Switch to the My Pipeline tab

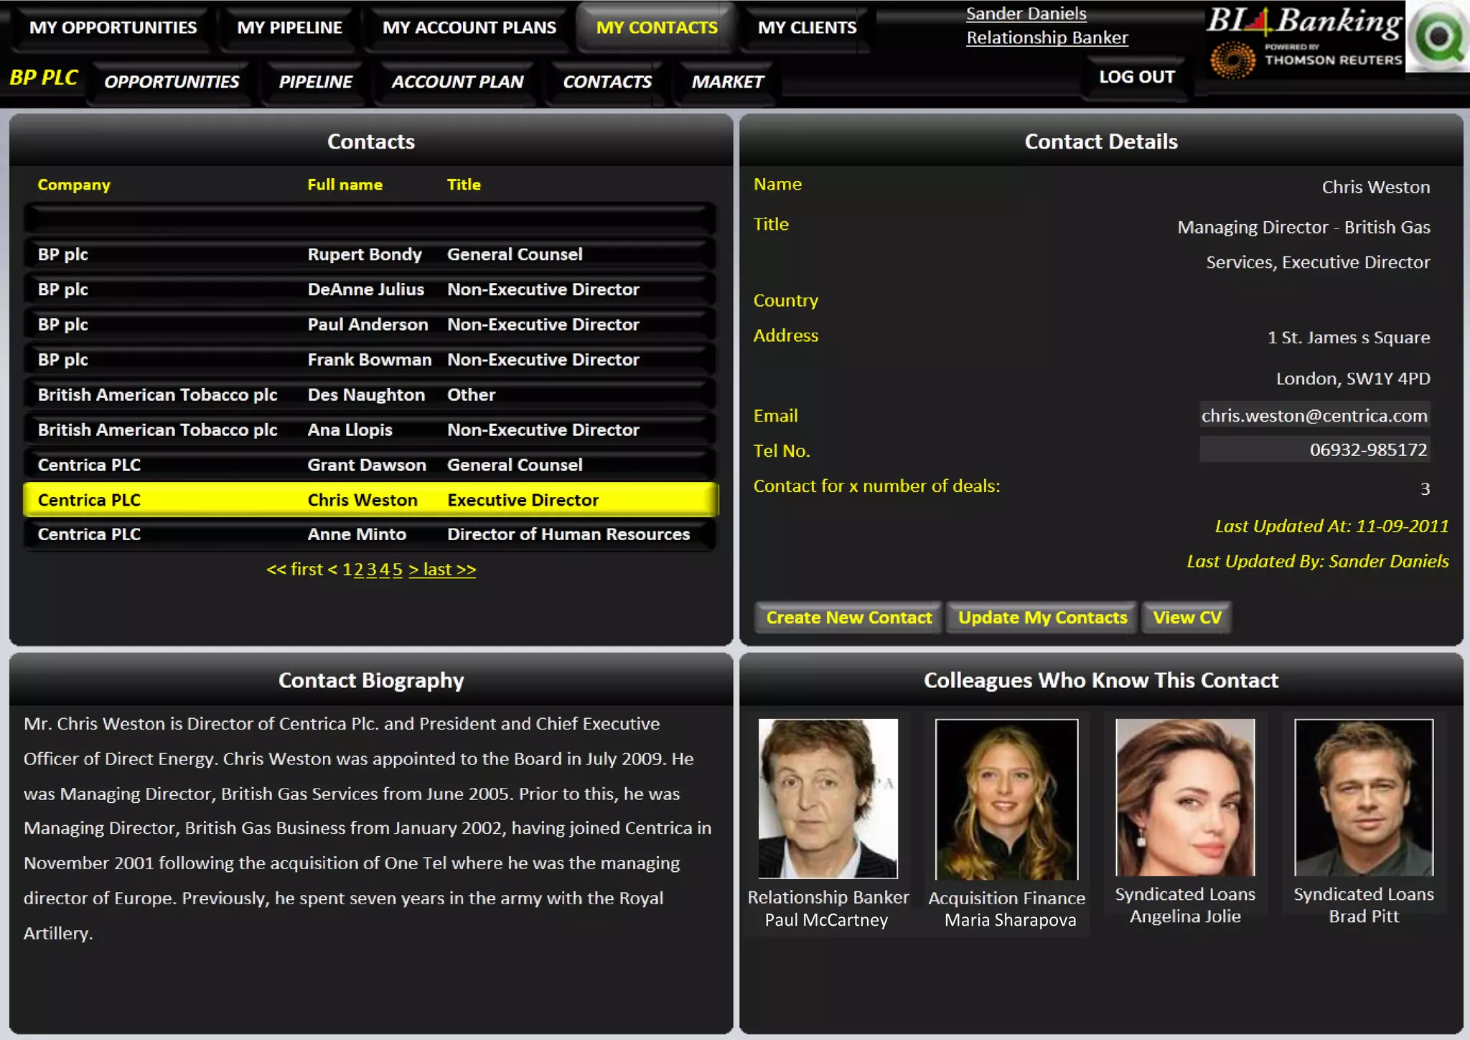coord(289,27)
